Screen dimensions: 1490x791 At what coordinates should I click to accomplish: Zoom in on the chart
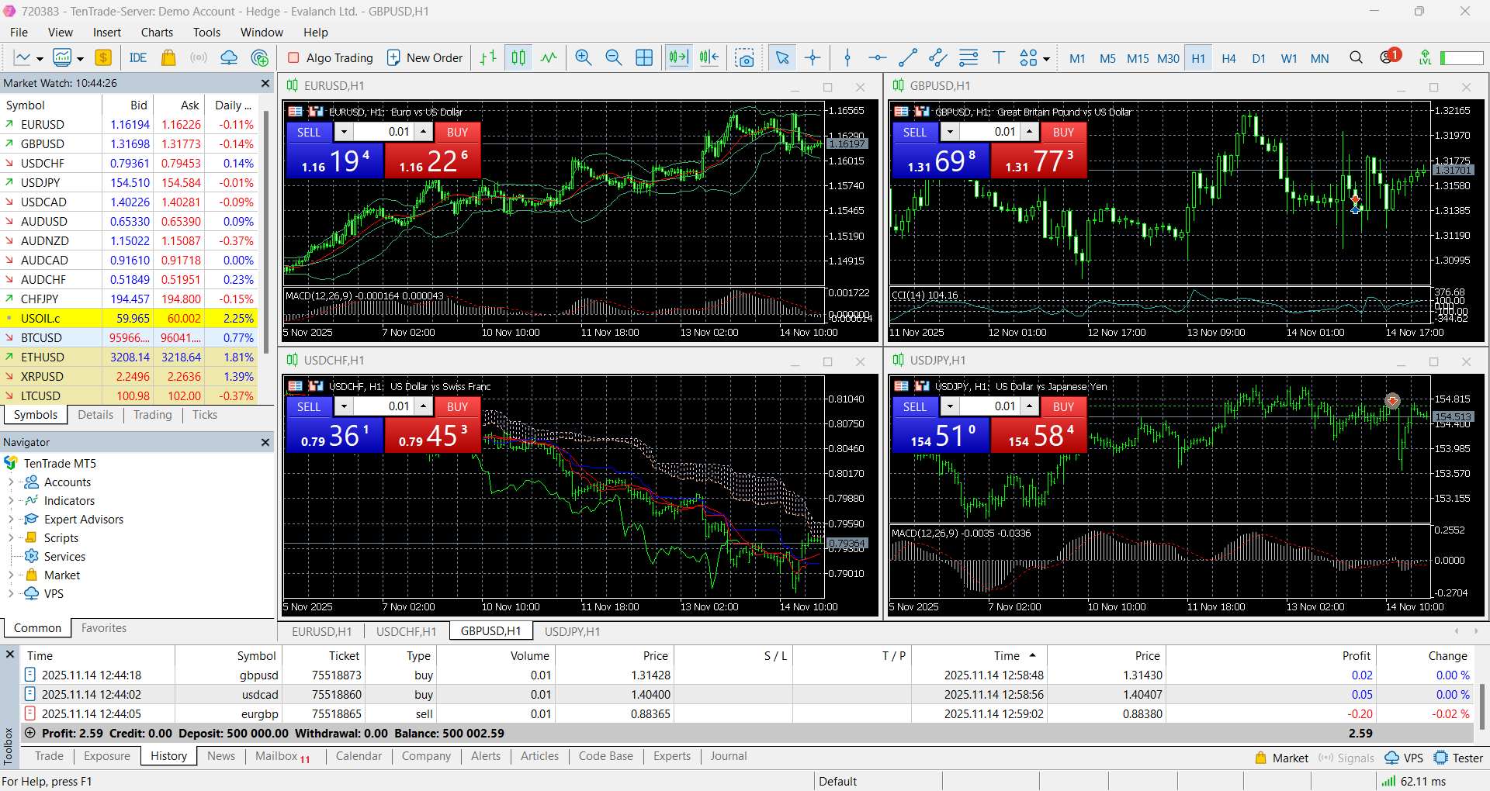click(x=584, y=58)
